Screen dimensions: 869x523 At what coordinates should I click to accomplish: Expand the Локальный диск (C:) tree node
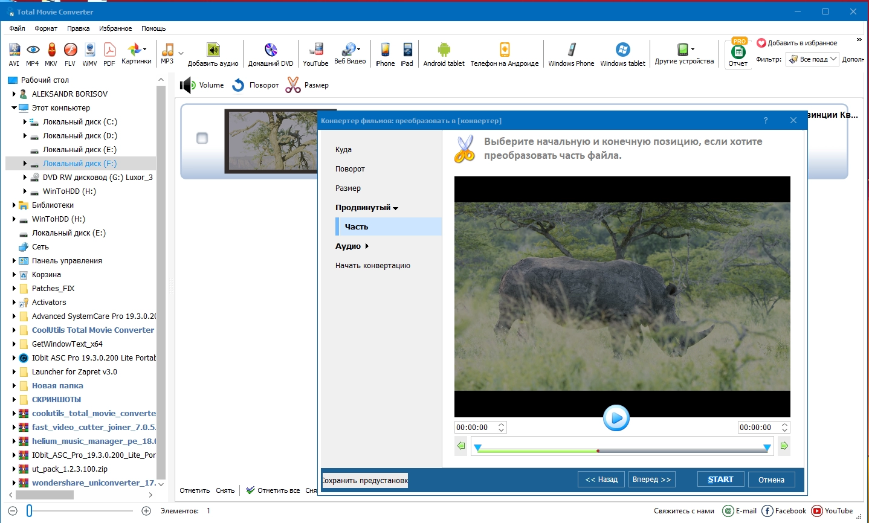25,122
